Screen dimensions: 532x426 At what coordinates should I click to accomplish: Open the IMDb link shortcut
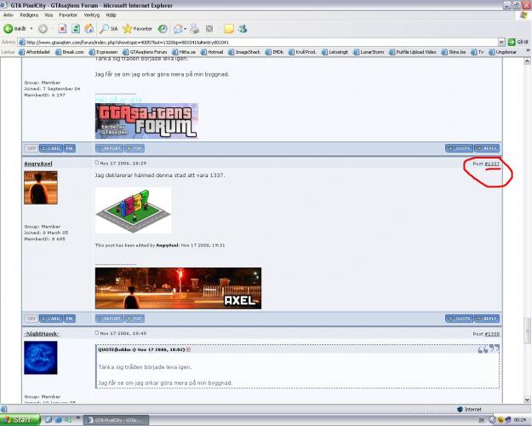point(274,52)
